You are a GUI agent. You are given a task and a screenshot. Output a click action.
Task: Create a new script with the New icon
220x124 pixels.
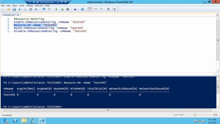[x=3, y=9]
